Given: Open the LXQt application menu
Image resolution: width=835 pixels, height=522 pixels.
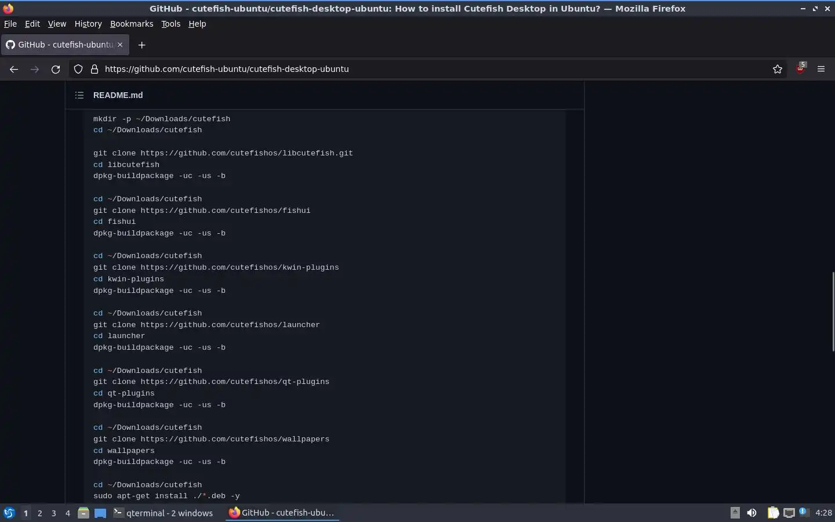Looking at the screenshot, I should (x=9, y=513).
